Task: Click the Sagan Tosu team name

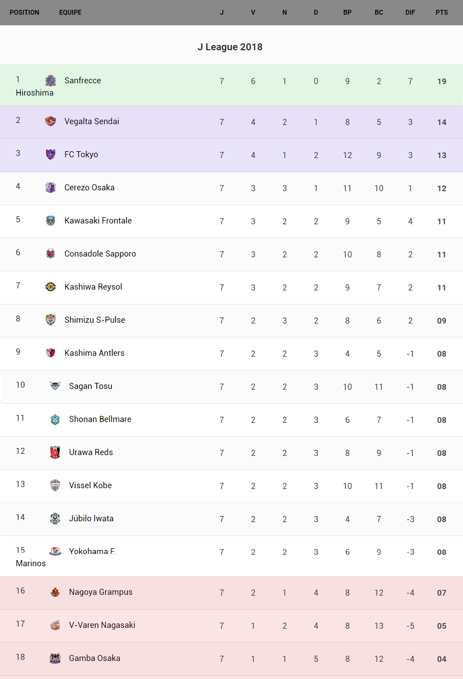Action: pyautogui.click(x=91, y=386)
